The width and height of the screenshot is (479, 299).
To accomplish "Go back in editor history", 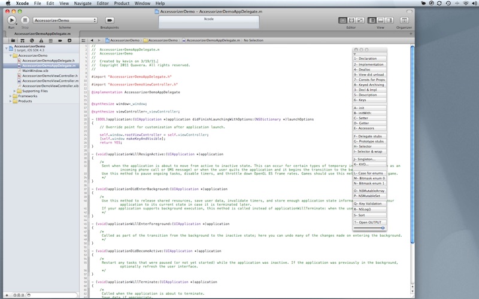I will (92, 40).
